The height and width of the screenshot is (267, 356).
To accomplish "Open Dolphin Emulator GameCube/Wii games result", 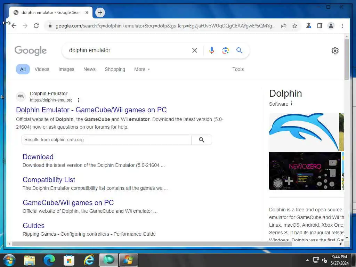I will tap(91, 110).
